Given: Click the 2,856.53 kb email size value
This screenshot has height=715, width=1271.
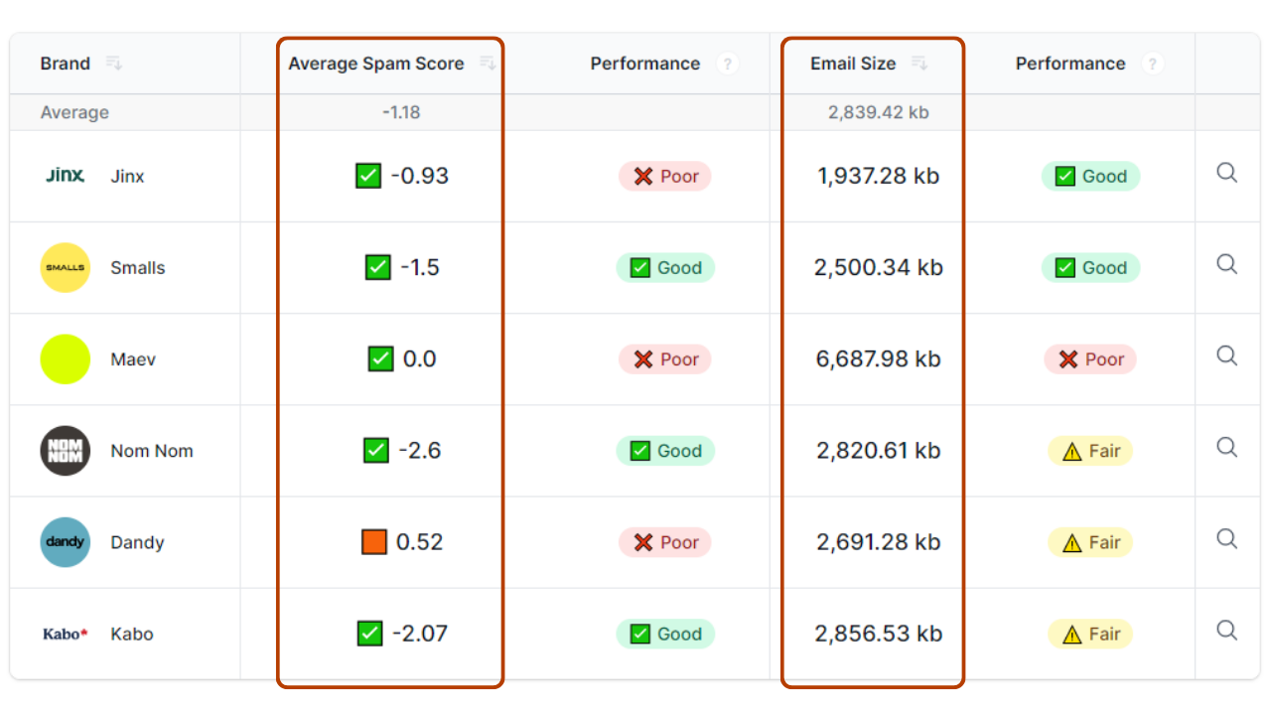Looking at the screenshot, I should click(879, 633).
